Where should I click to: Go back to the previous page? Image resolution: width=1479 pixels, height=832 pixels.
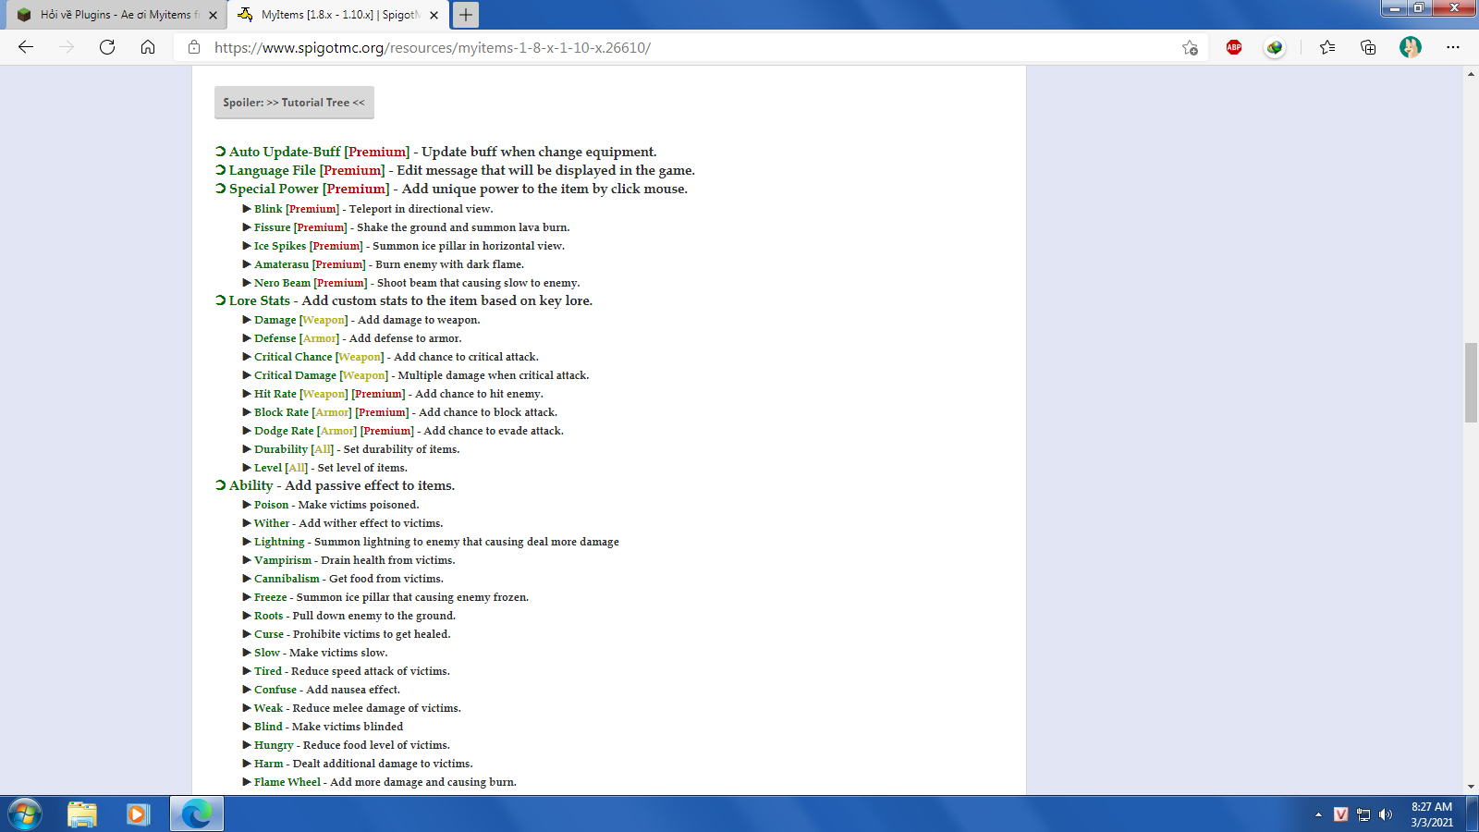point(26,47)
